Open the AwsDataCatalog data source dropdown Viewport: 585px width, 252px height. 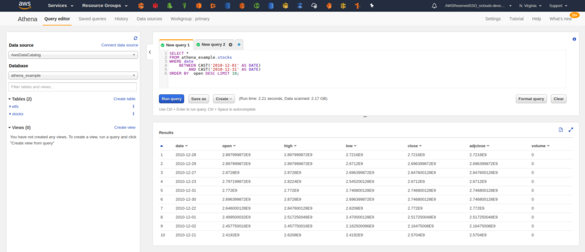pyautogui.click(x=73, y=55)
